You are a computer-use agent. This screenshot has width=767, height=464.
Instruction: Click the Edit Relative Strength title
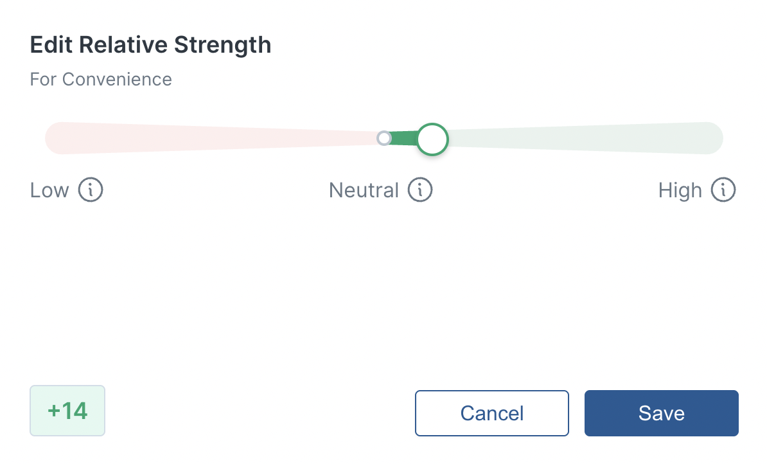(150, 44)
